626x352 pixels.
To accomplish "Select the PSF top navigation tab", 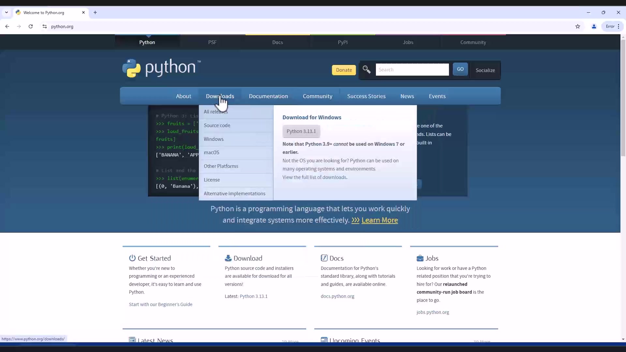I will (x=212, y=42).
